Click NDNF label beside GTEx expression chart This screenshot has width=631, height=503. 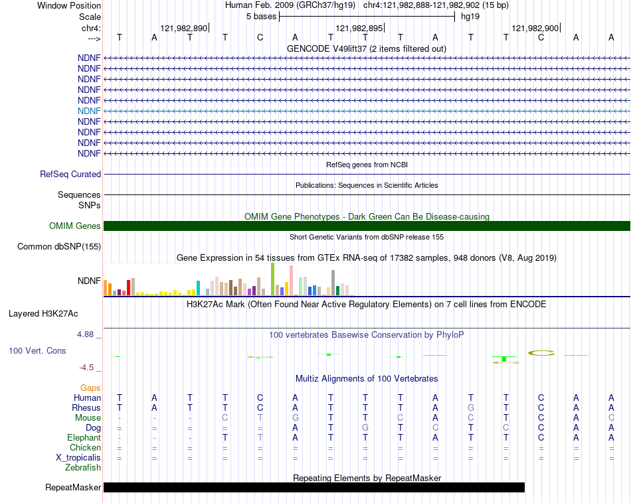coord(89,281)
